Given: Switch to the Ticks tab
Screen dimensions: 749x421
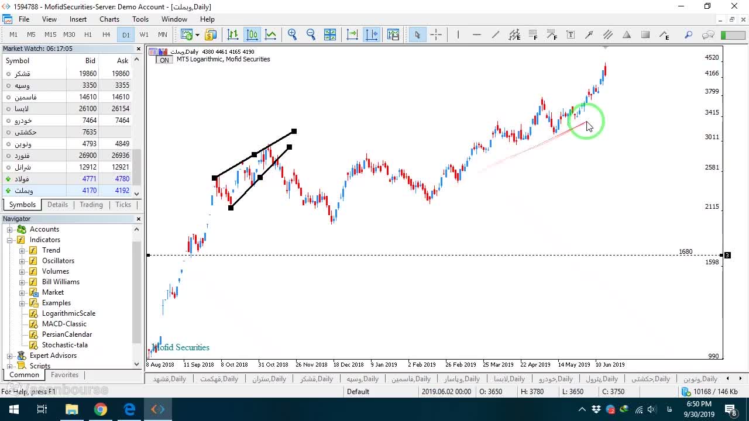Looking at the screenshot, I should point(123,205).
